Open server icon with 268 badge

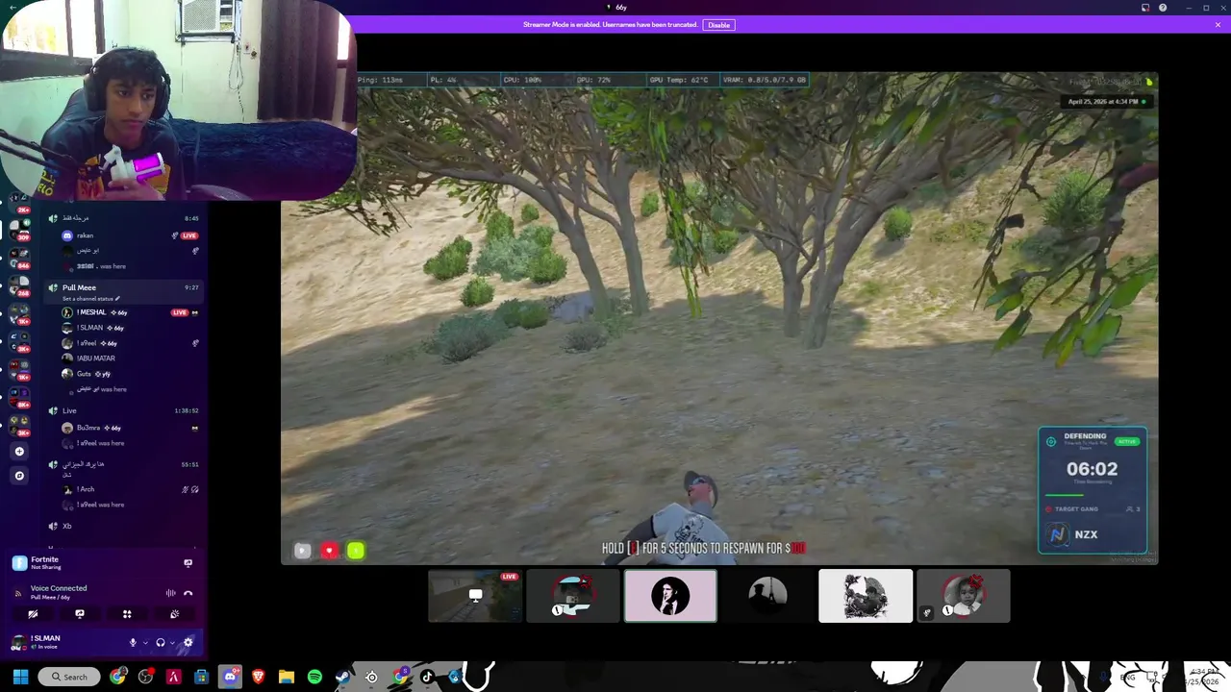[x=19, y=285]
